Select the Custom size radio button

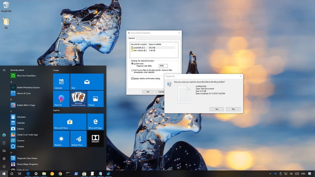tap(132, 64)
